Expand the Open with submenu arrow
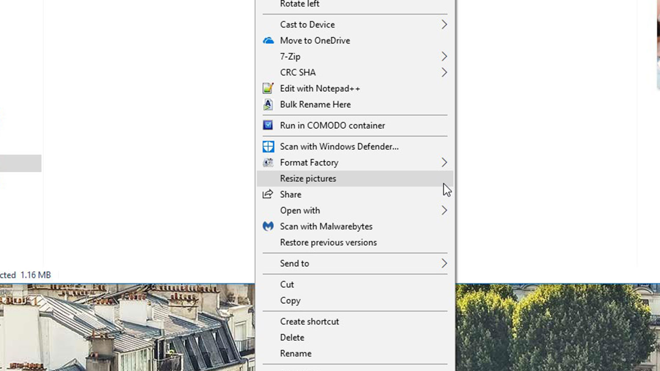 click(x=444, y=211)
